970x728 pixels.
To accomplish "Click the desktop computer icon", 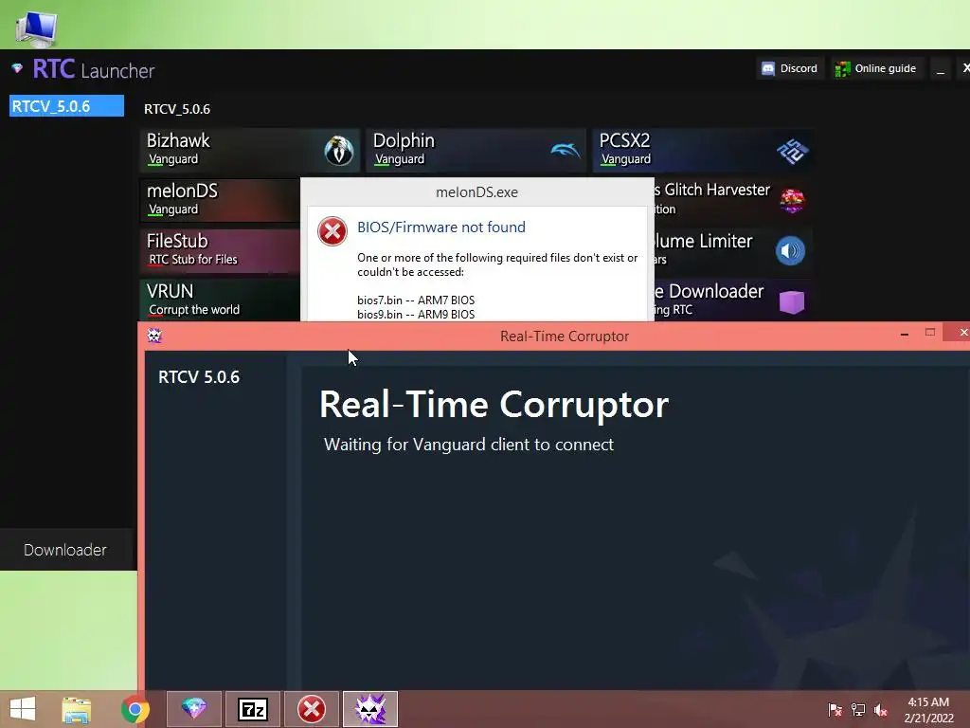I will click(35, 27).
